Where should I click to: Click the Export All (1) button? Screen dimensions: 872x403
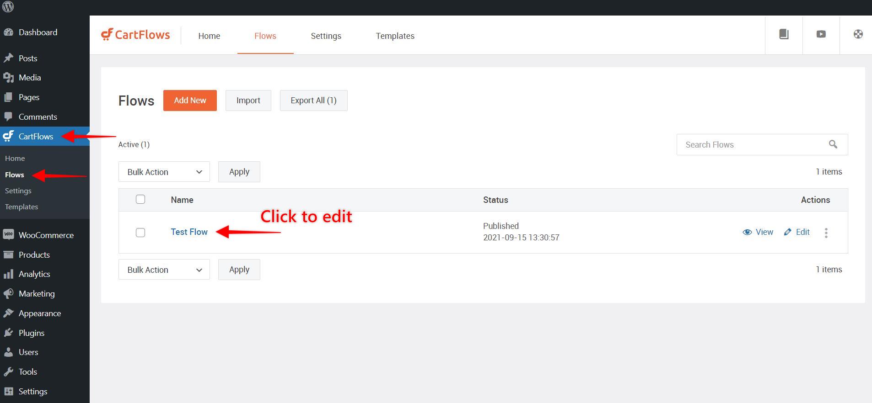coord(313,101)
